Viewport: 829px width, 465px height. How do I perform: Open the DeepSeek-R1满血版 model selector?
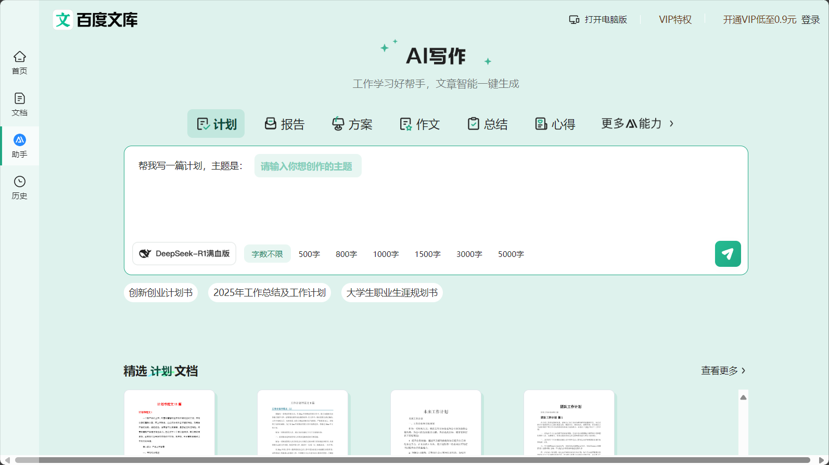184,254
